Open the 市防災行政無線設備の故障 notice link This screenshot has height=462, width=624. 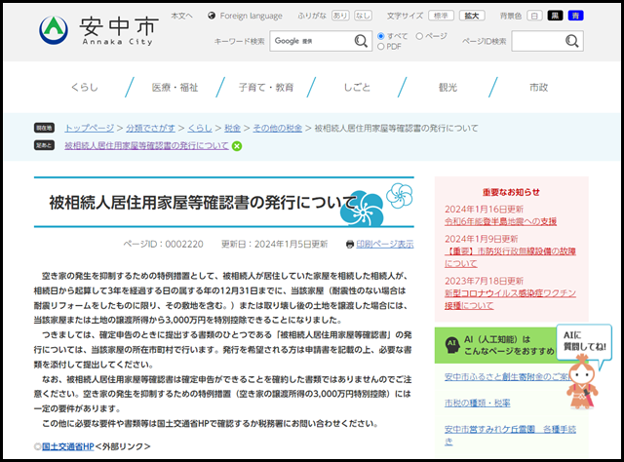[x=510, y=257]
